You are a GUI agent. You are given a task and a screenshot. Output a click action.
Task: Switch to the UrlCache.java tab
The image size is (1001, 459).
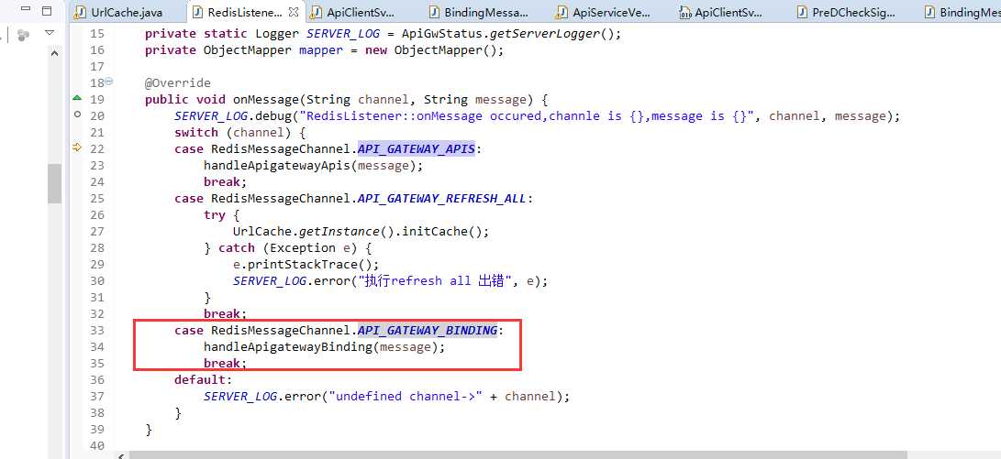pos(118,12)
